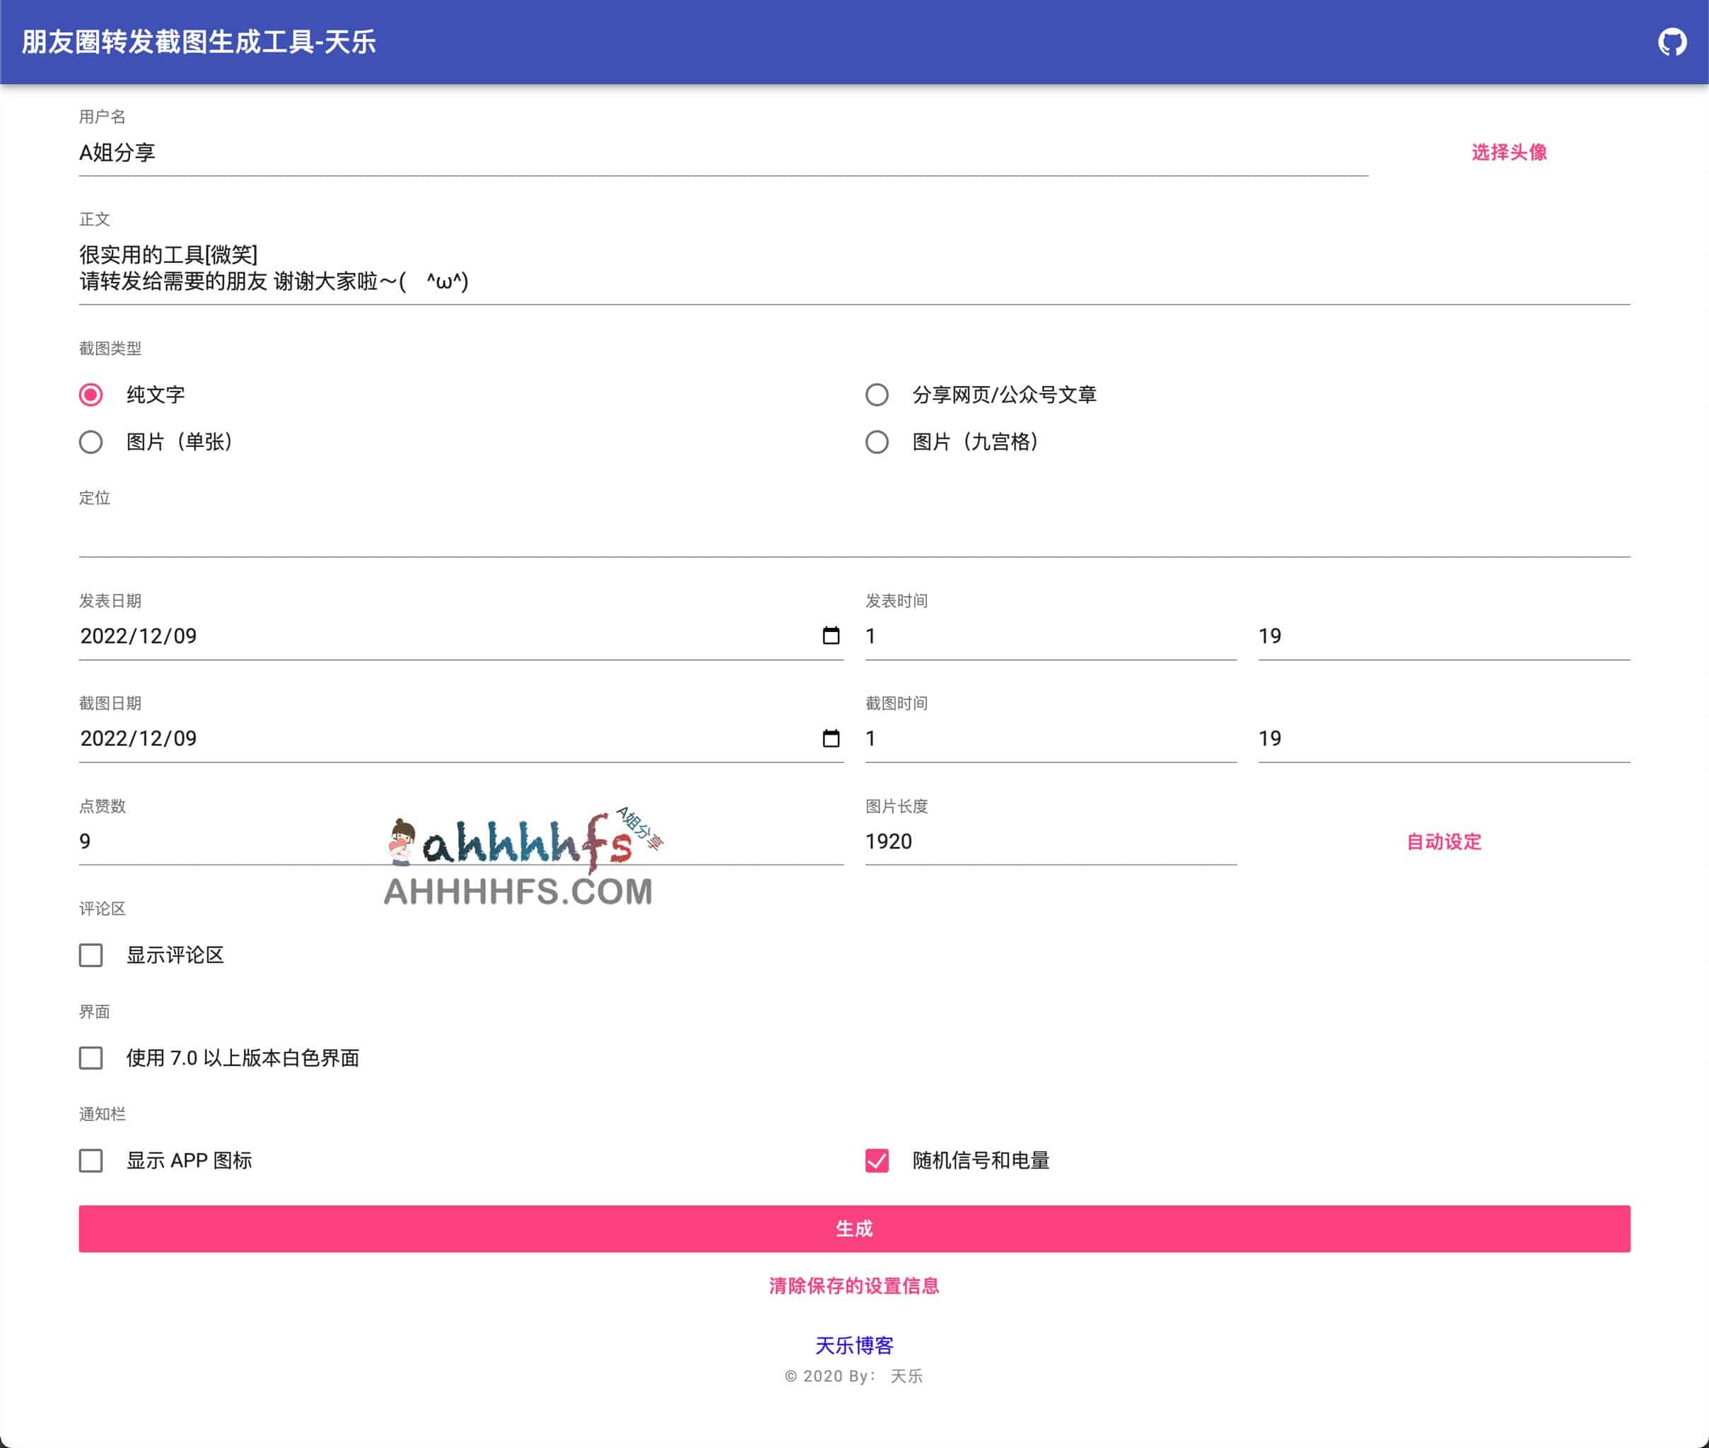
Task: Click the pink 生成 button
Action: pyautogui.click(x=853, y=1229)
